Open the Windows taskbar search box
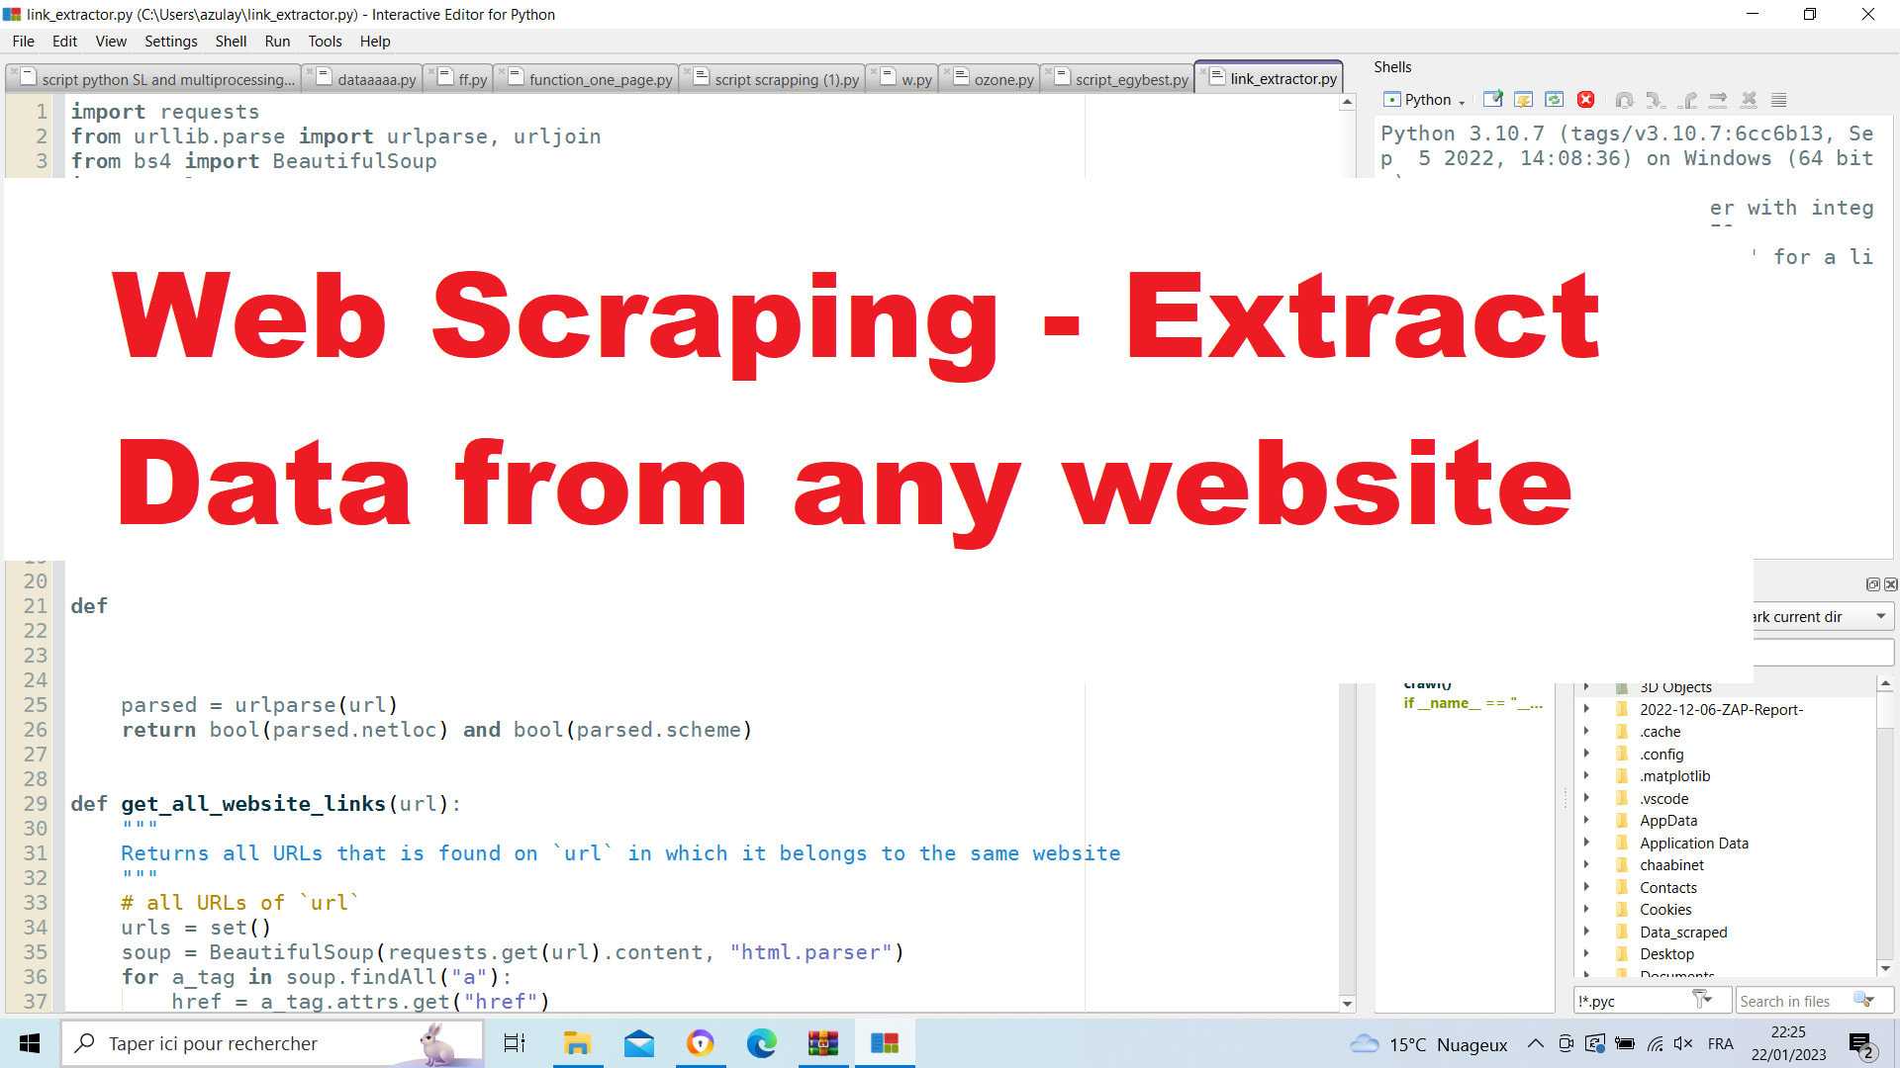This screenshot has width=1900, height=1068. click(272, 1043)
